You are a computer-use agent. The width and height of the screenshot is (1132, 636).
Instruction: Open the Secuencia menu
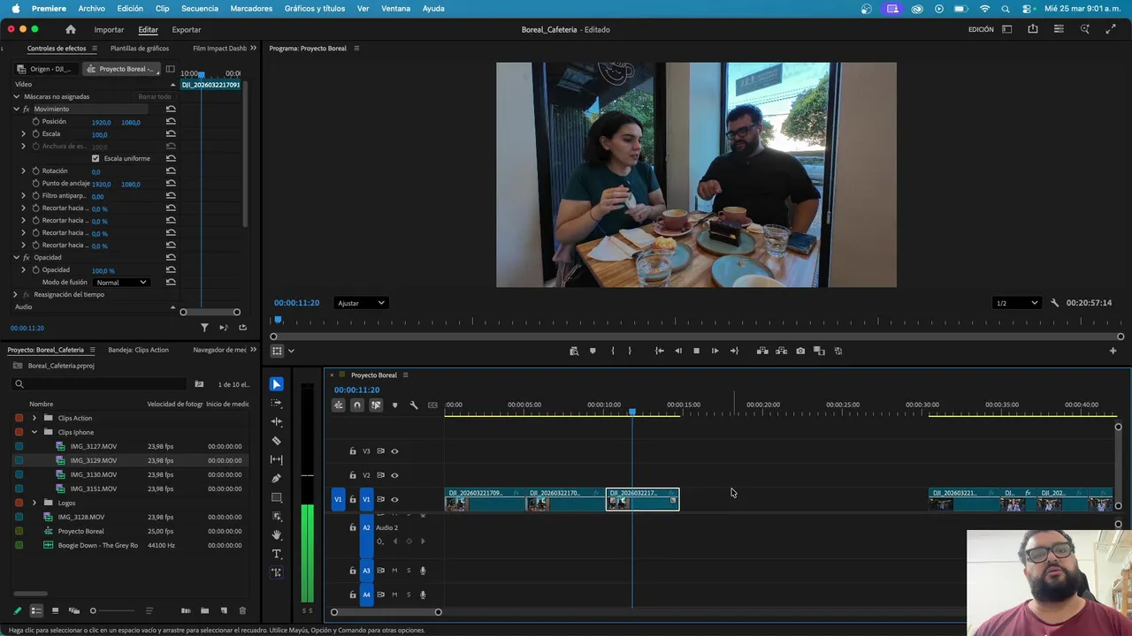(x=200, y=8)
